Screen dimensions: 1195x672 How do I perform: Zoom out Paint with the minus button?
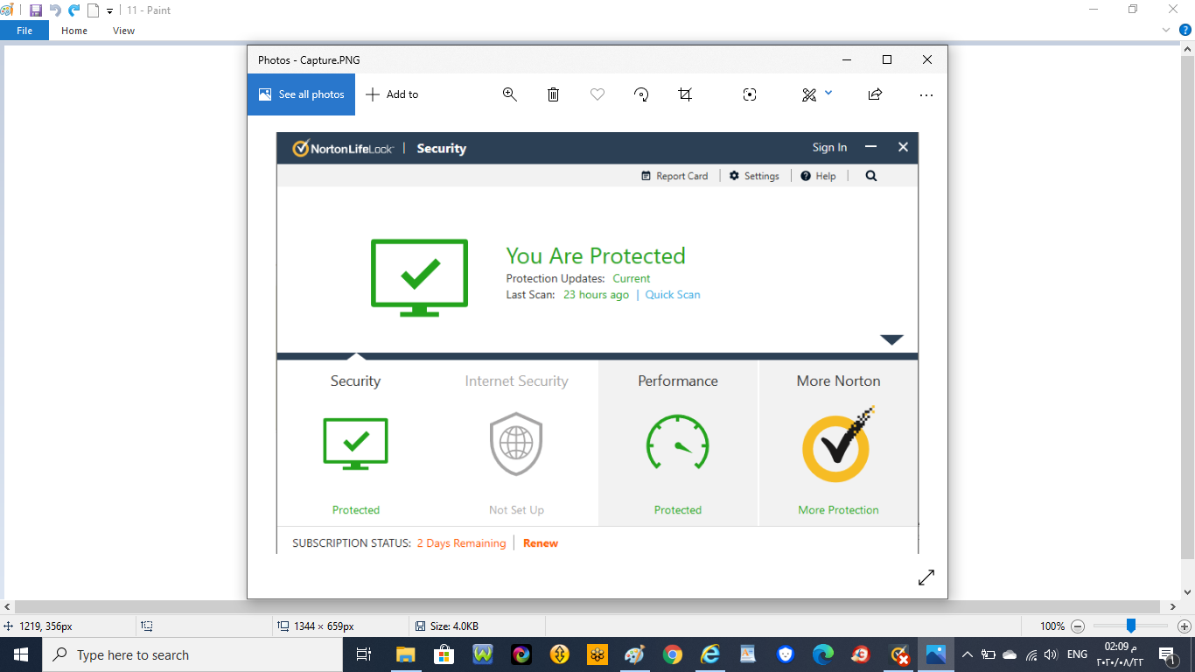pyautogui.click(x=1078, y=626)
